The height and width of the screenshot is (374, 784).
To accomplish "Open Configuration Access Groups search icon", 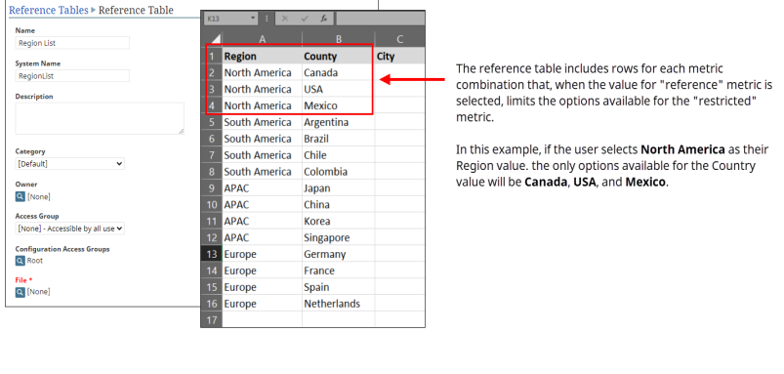I will coord(20,261).
